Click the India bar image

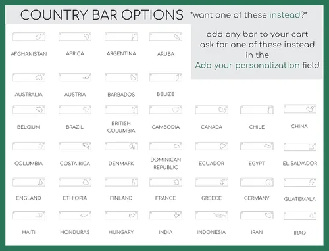point(166,216)
